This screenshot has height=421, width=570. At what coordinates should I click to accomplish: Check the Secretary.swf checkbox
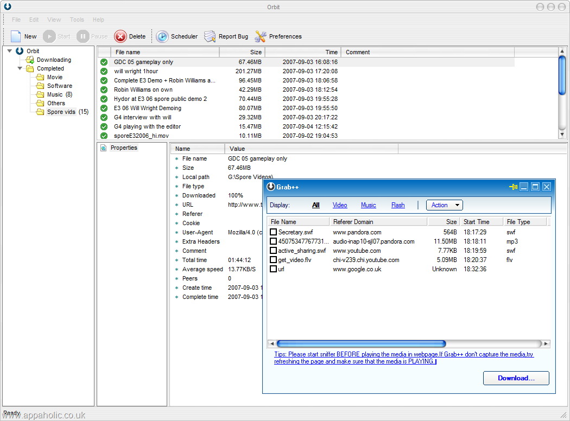[x=274, y=232]
